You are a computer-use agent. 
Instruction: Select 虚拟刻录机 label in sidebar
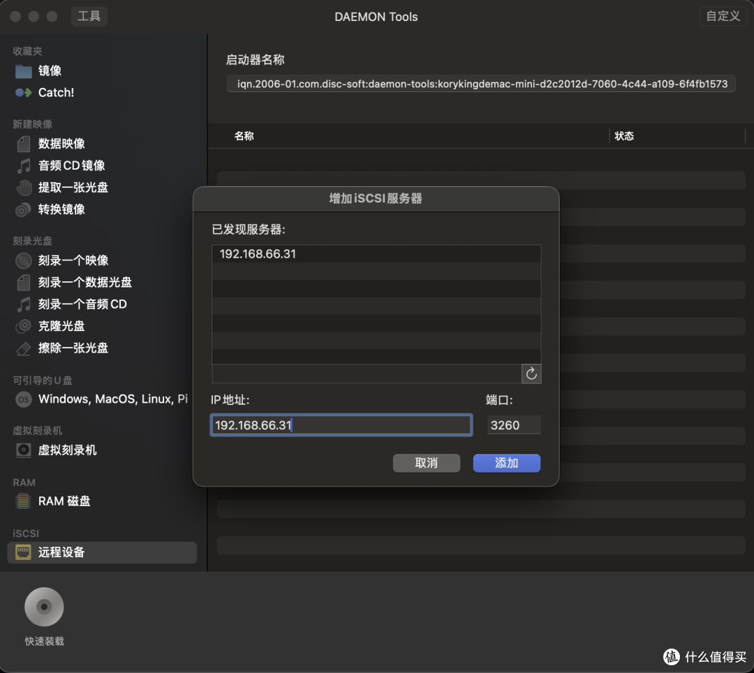tap(67, 450)
